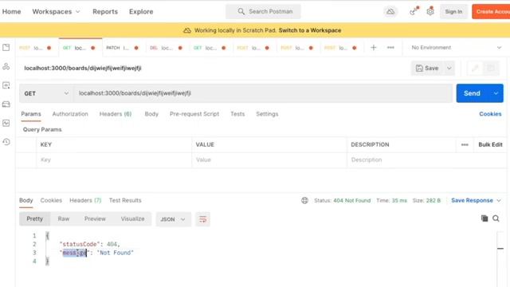Click the Save button
This screenshot has height=287, width=510.
tap(427, 69)
